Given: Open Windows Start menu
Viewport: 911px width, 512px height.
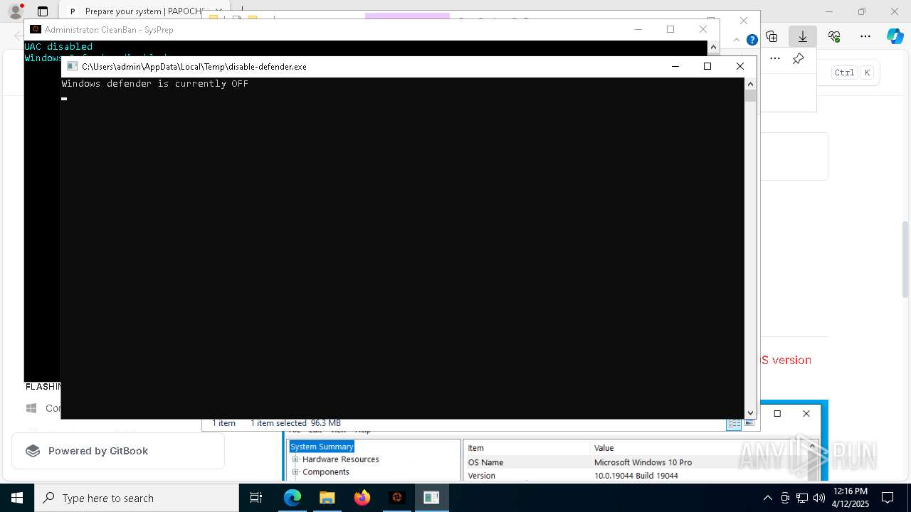Looking at the screenshot, I should tap(17, 498).
